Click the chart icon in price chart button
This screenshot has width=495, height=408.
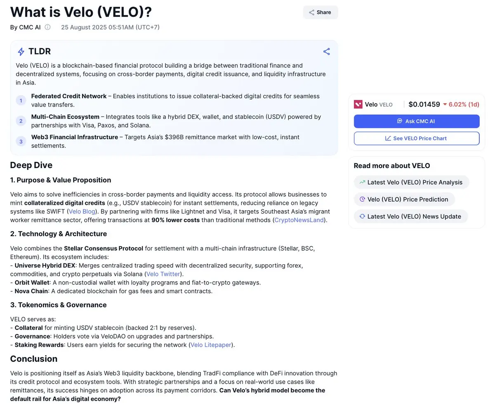pos(388,138)
